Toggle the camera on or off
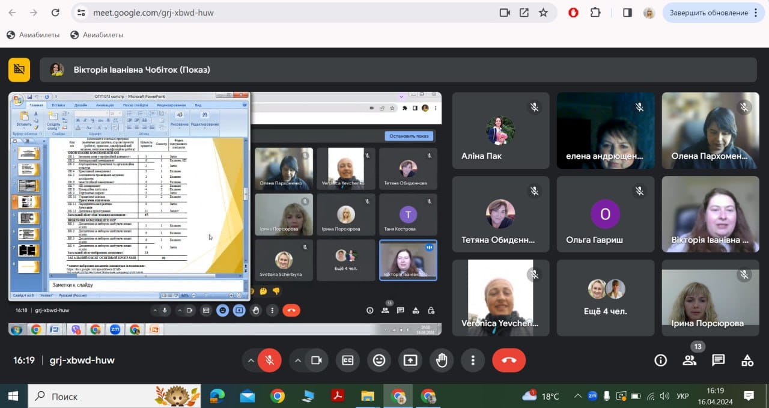Screen dimensions: 769x408 pyautogui.click(x=316, y=360)
